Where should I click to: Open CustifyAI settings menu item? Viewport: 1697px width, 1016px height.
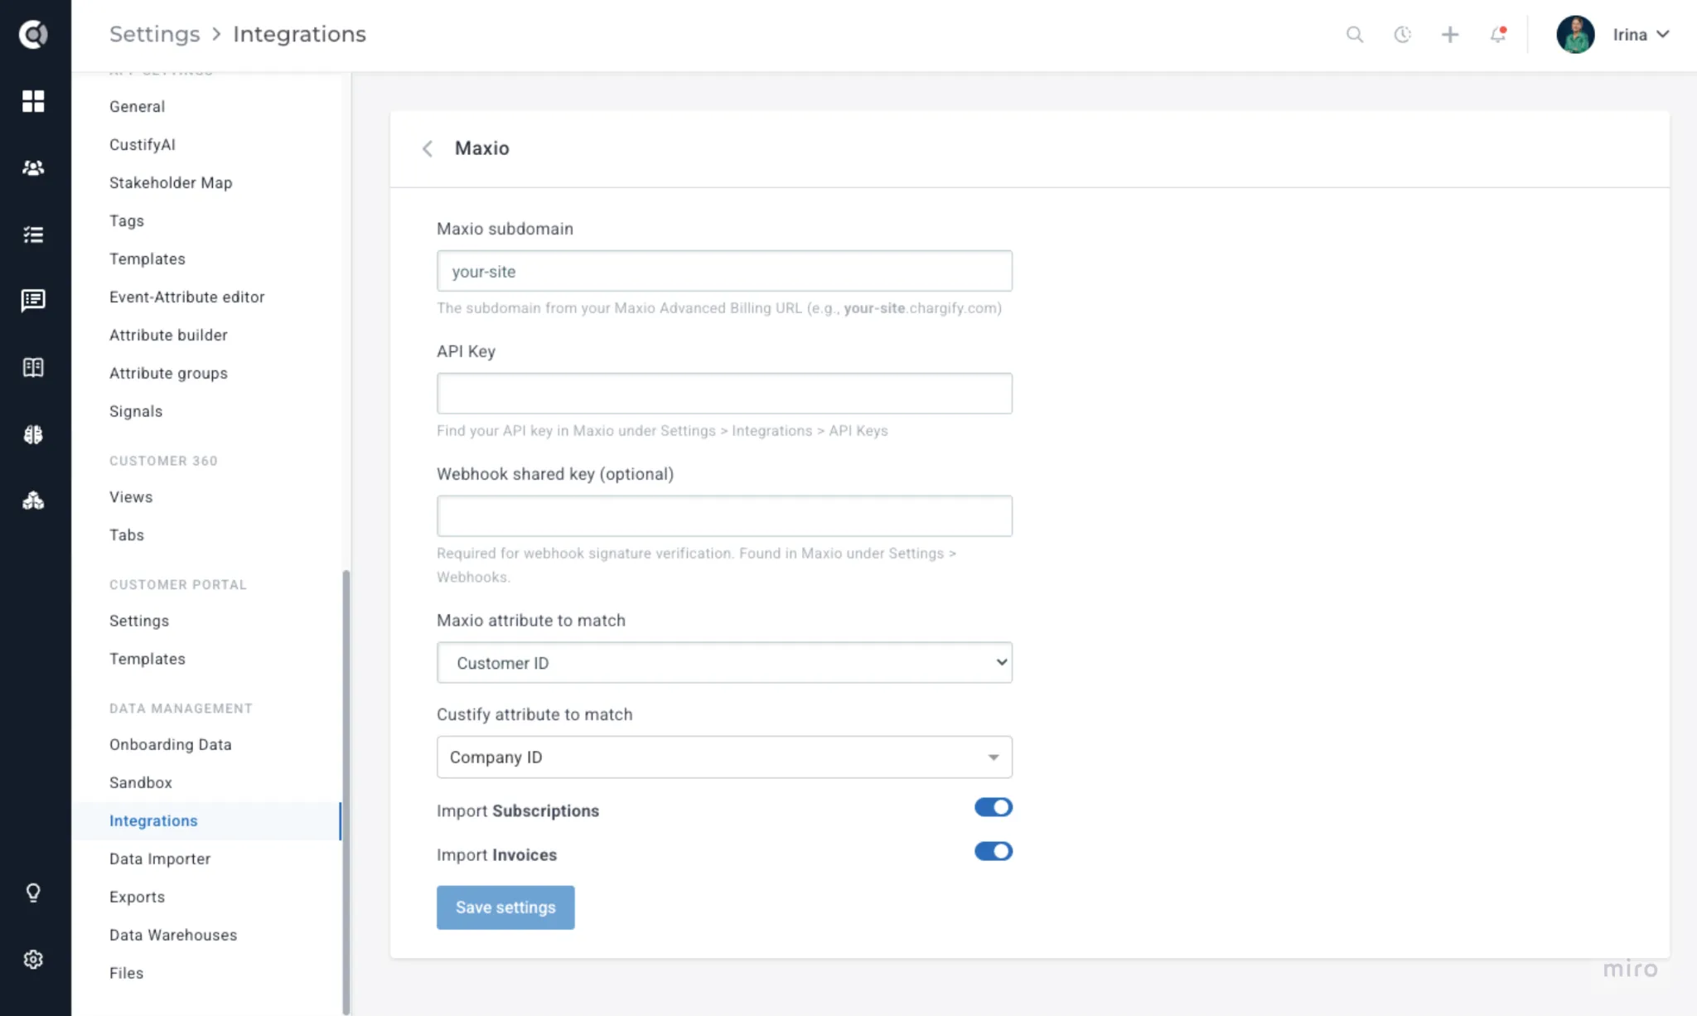(x=143, y=144)
